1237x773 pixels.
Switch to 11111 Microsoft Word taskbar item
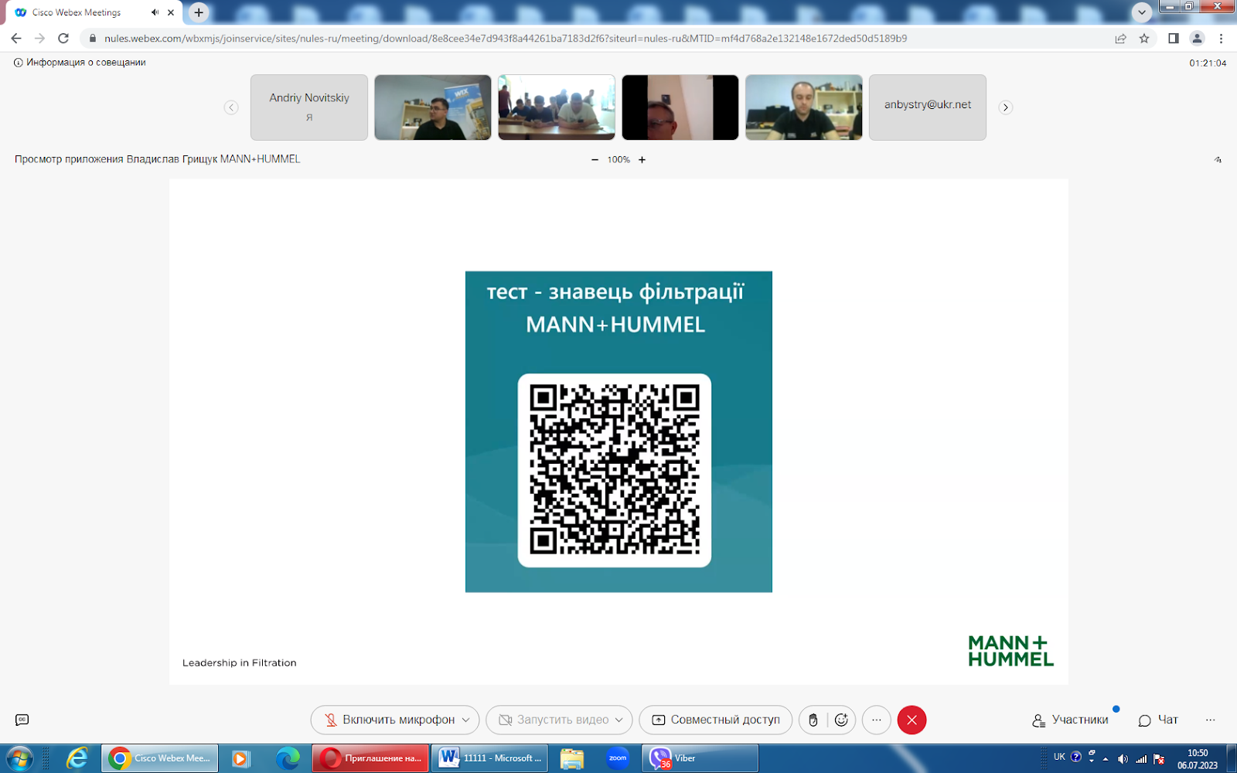[489, 758]
